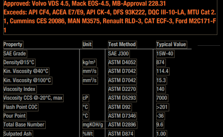Click the 'ASTM D92' test method cell
The width and height of the screenshot is (223, 137).
pos(120,107)
